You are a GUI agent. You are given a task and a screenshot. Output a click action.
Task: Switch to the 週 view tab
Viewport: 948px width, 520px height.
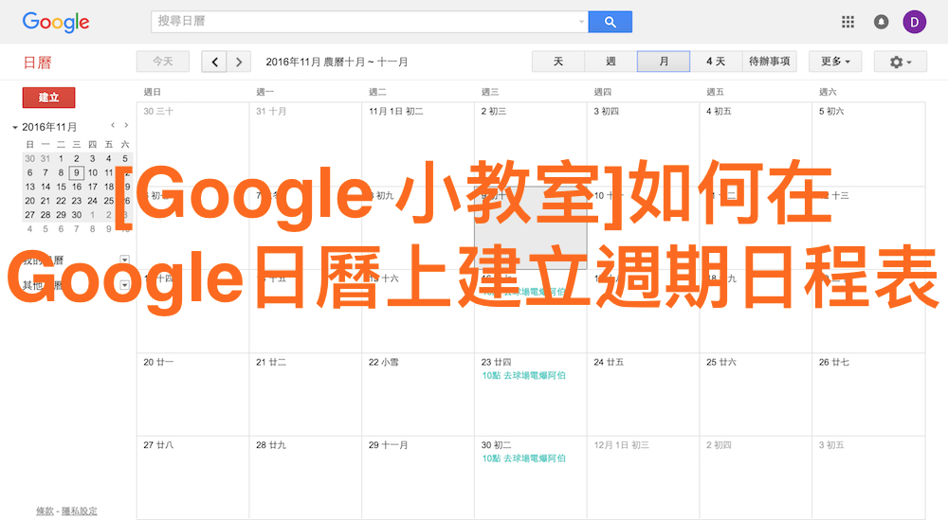(x=611, y=62)
